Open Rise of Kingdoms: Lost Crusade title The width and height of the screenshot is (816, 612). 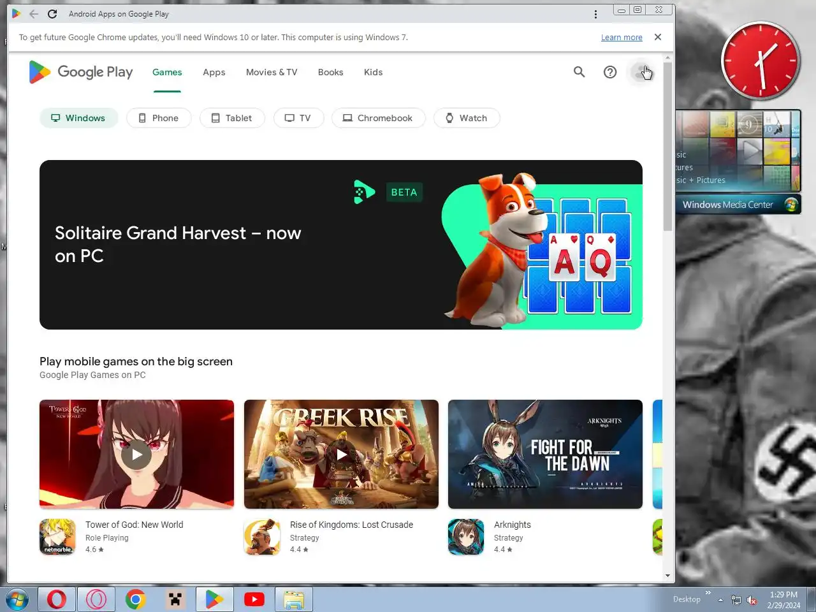(x=351, y=525)
